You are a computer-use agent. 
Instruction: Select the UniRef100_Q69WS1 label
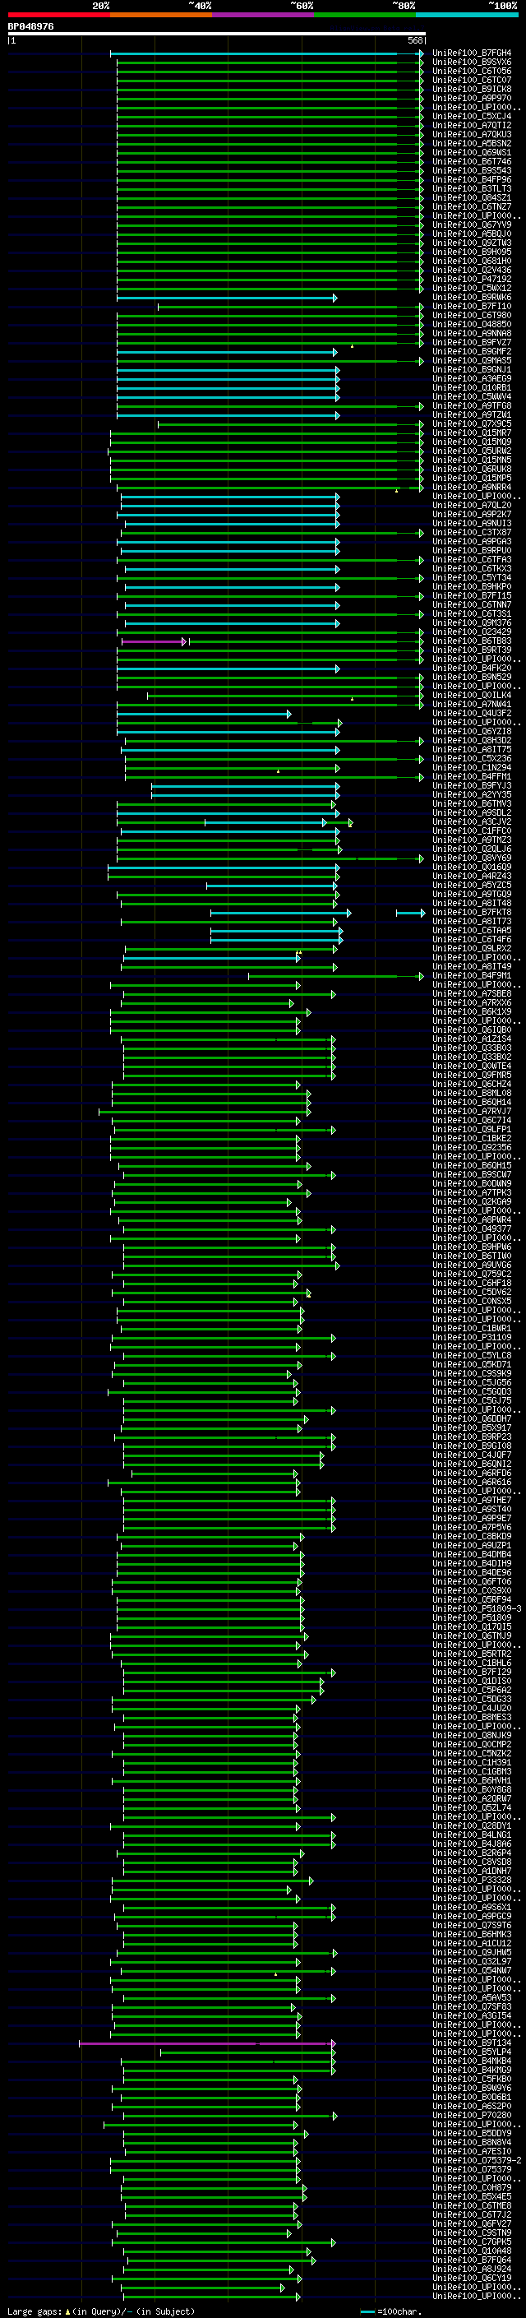click(472, 152)
